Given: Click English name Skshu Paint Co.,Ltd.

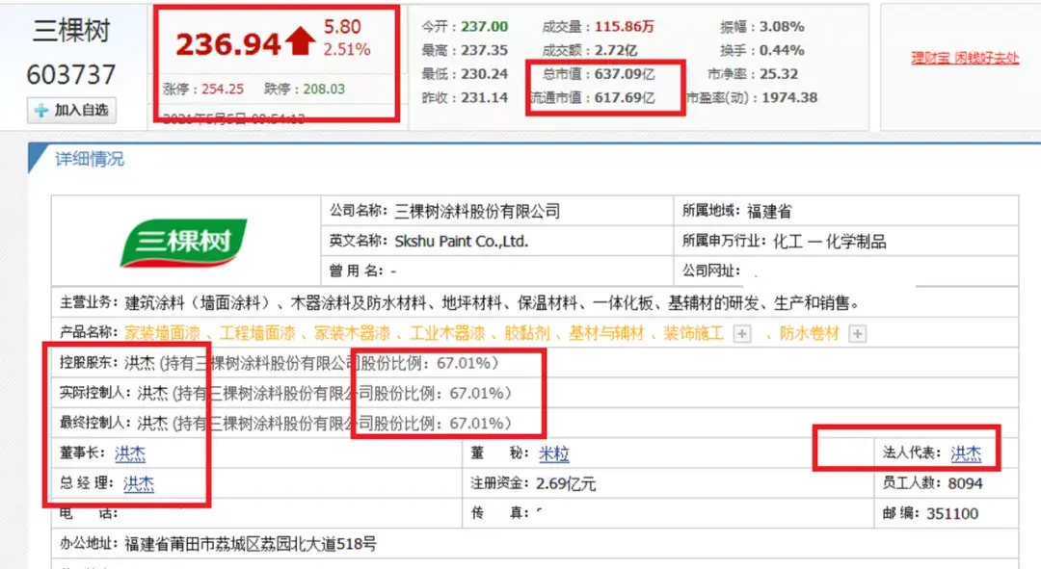Looking at the screenshot, I should 462,242.
